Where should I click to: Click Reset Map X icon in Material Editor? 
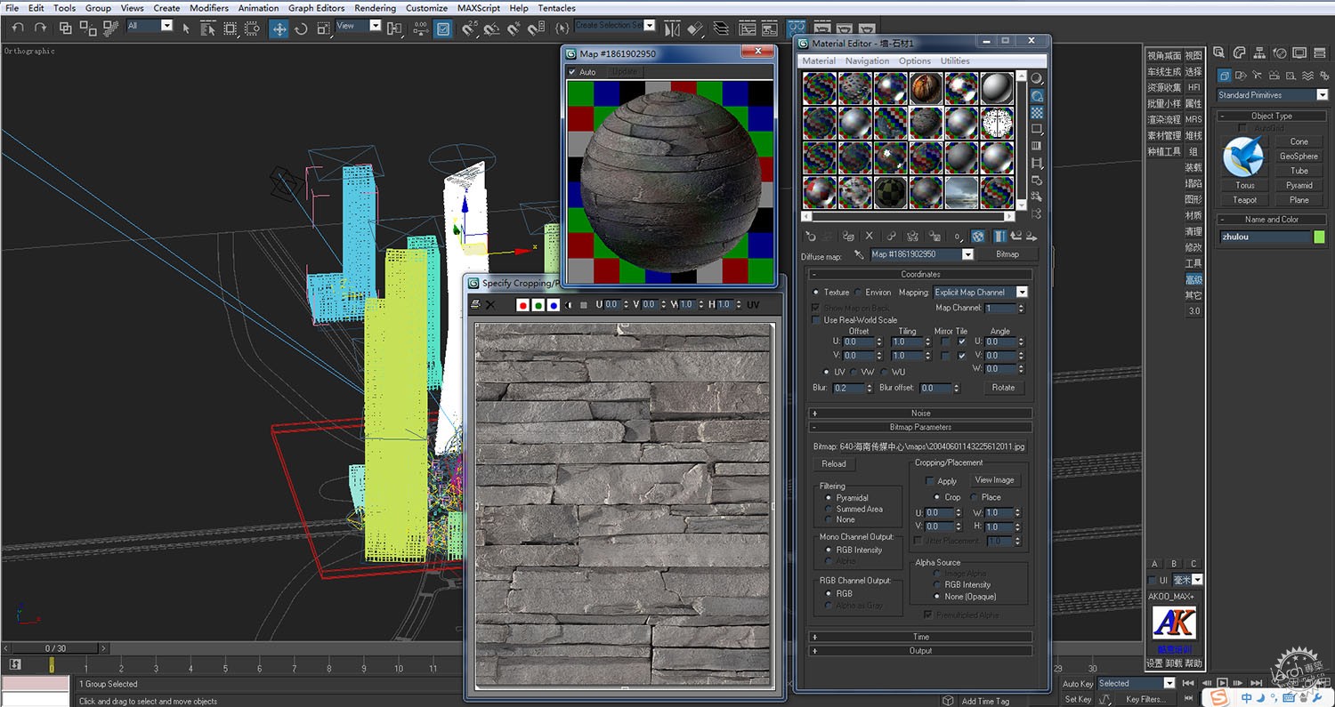pos(870,237)
